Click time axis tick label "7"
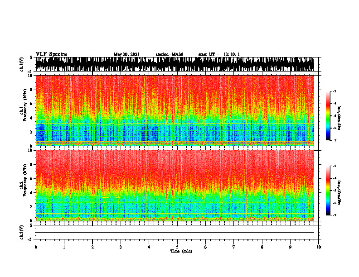 (234, 247)
